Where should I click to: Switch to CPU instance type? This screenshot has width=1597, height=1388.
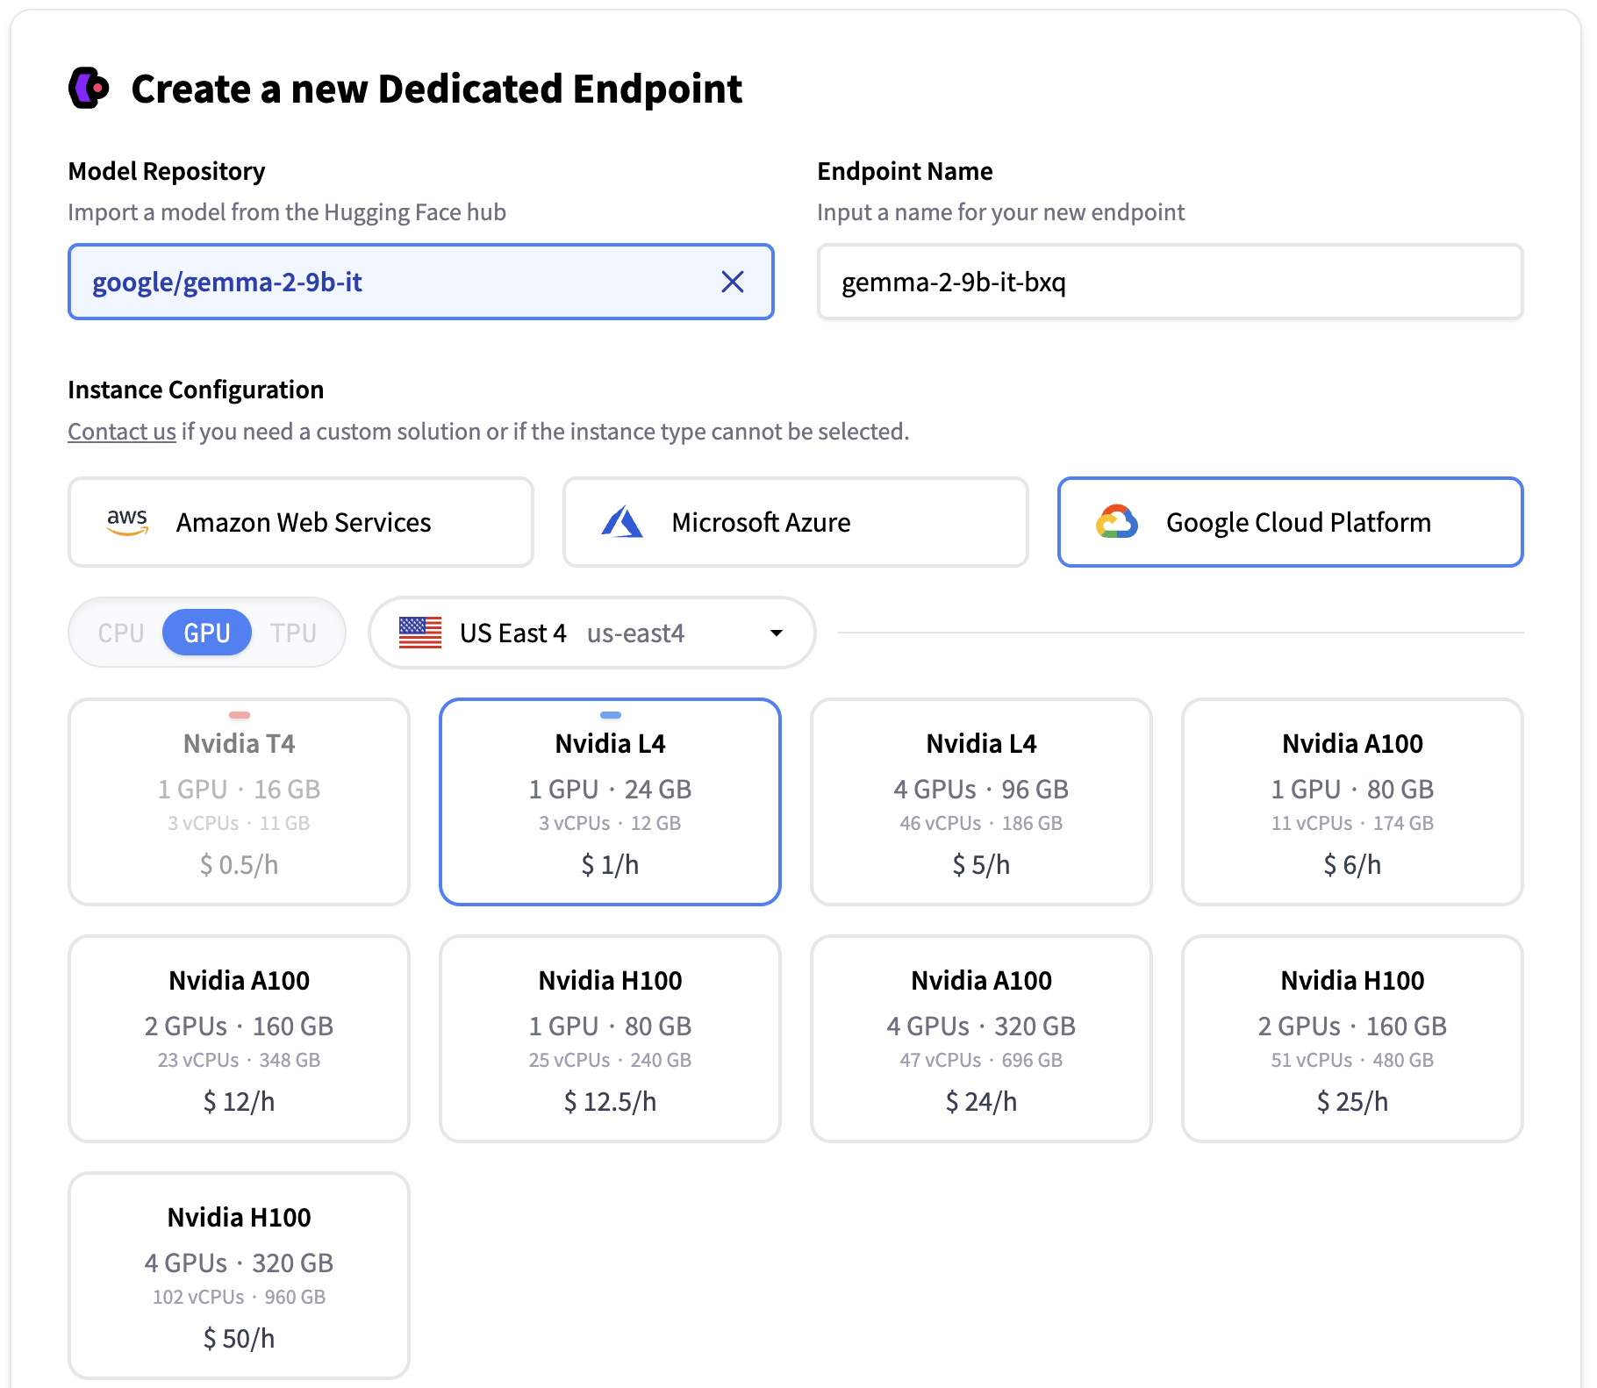pyautogui.click(x=120, y=633)
